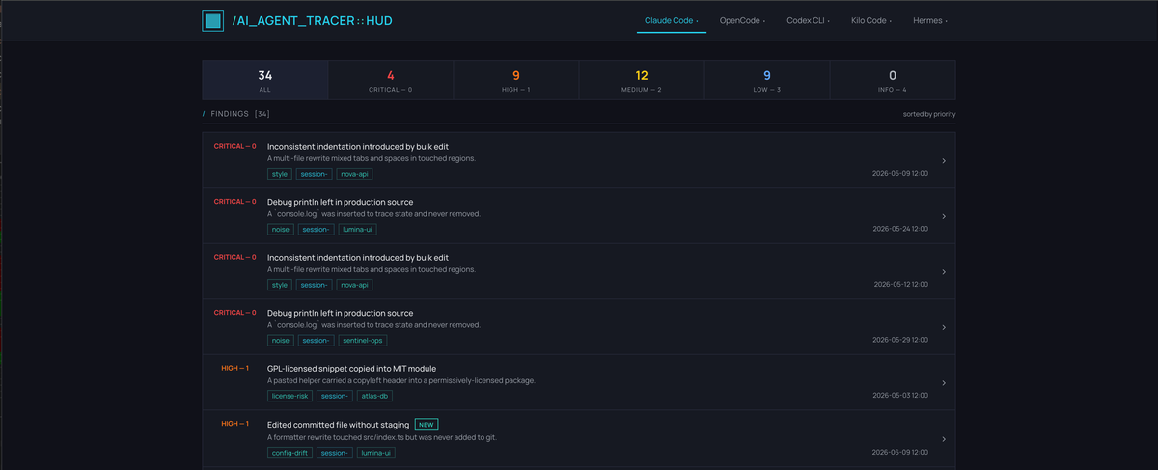Click 'CRITICAL – 0' label on the sentinel-ops finding
Viewport: 1158px width, 470px height.
[234, 313]
